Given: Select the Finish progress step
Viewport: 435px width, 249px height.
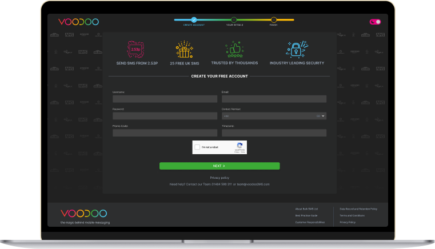Looking at the screenshot, I should (274, 20).
